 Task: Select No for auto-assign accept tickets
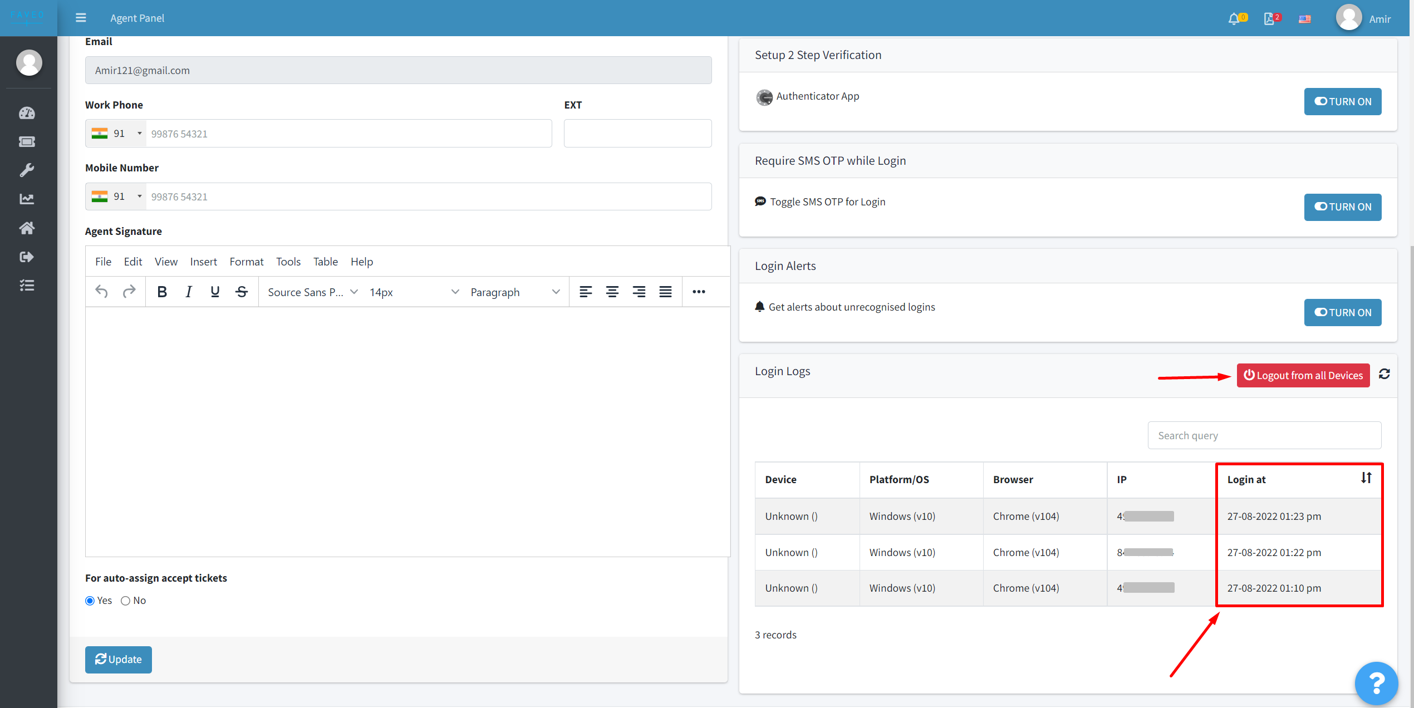tap(125, 600)
